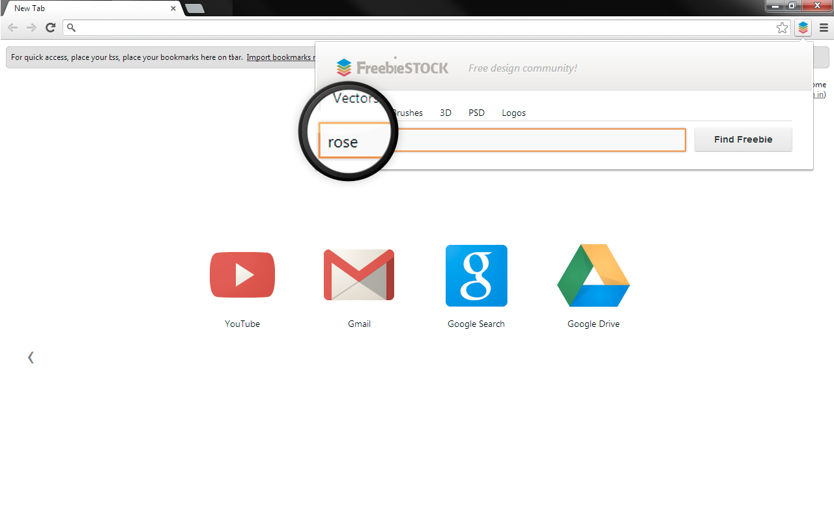
Task: Minimize the browser window
Action: (775, 6)
